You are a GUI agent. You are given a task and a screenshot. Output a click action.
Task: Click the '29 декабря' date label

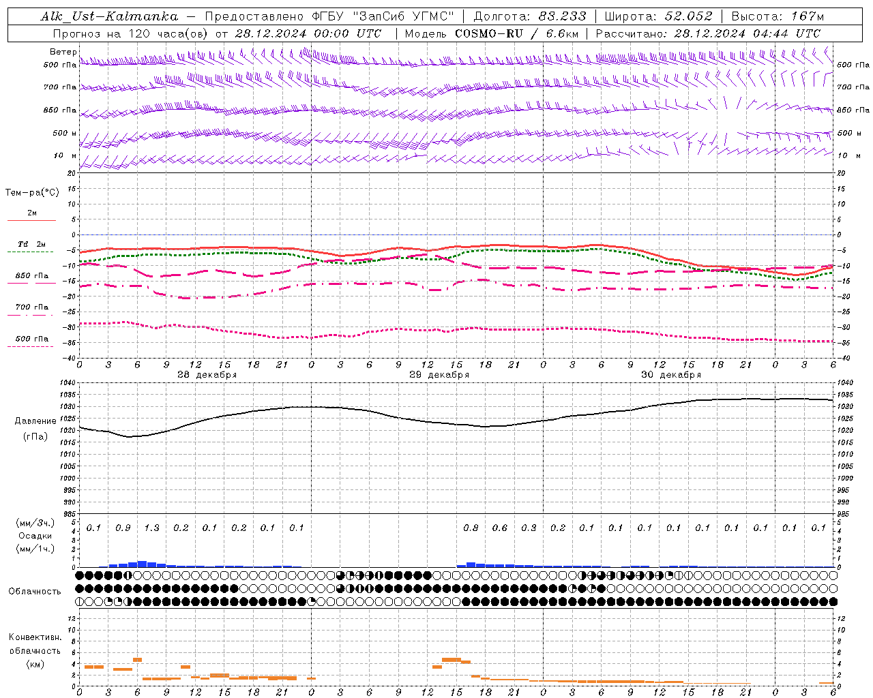[x=439, y=375]
